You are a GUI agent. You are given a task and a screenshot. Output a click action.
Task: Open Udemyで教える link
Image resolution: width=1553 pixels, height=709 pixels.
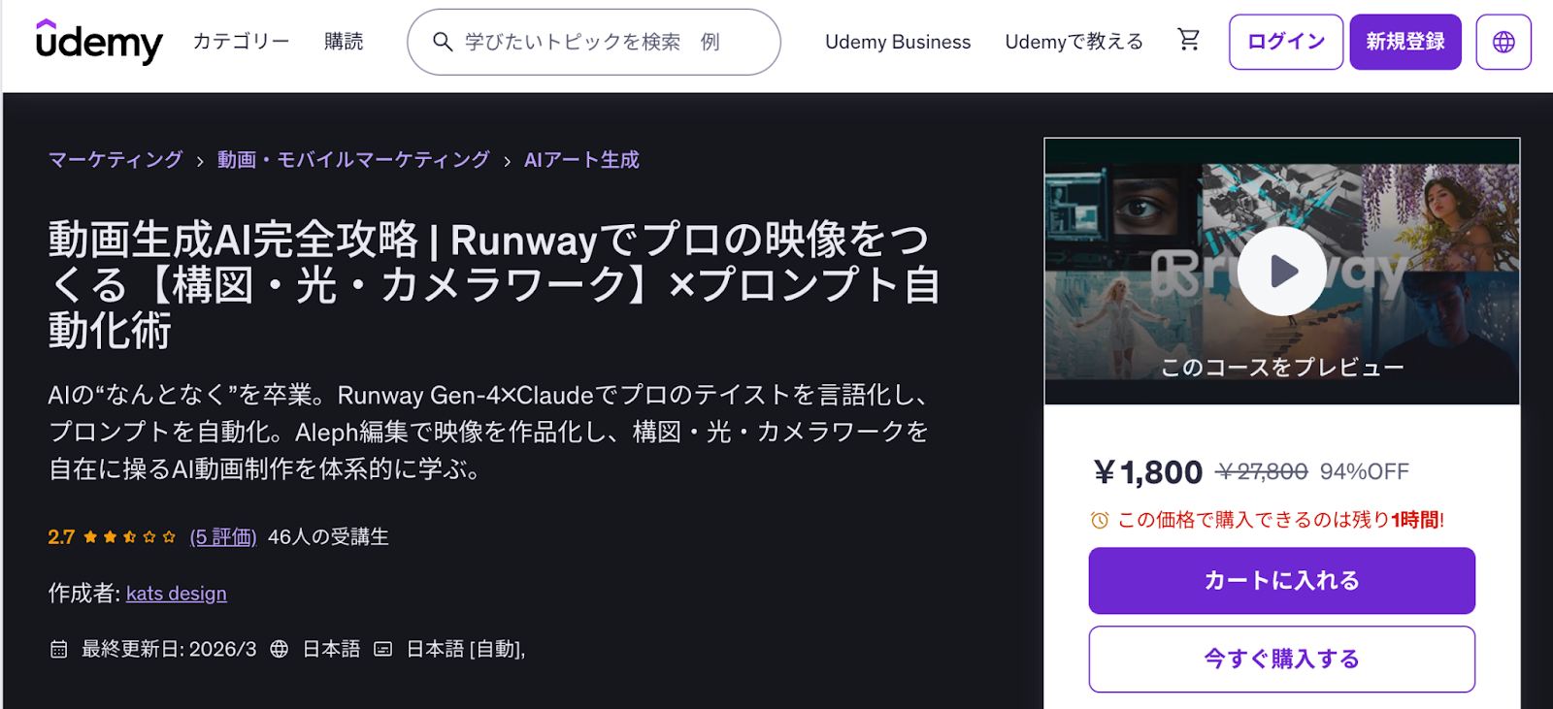point(1074,42)
